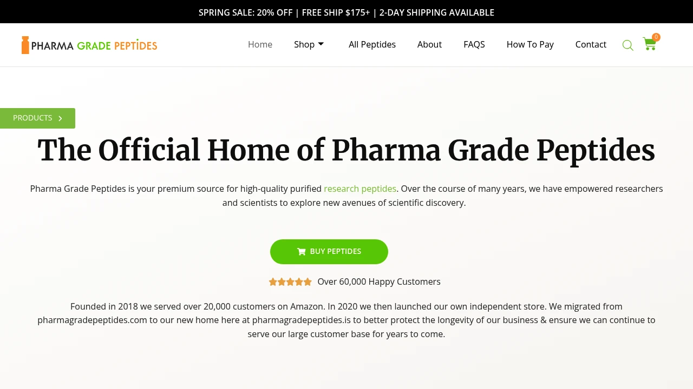
Task: Click the five-star rating icons
Action: [x=290, y=281]
